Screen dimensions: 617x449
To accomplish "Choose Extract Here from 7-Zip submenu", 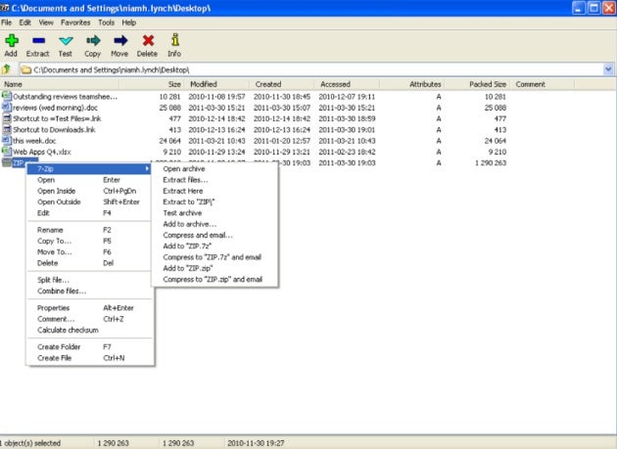I will (x=185, y=192).
